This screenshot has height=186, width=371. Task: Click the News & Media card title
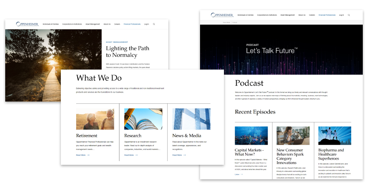187,136
